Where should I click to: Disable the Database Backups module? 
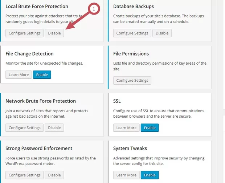click(162, 33)
